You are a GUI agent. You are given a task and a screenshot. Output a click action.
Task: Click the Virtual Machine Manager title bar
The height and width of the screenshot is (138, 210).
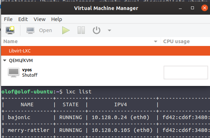[106, 8]
